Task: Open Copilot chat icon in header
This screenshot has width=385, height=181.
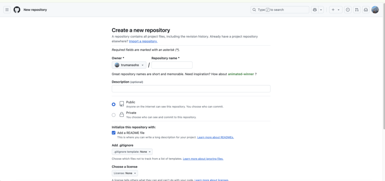Action: [315, 10]
